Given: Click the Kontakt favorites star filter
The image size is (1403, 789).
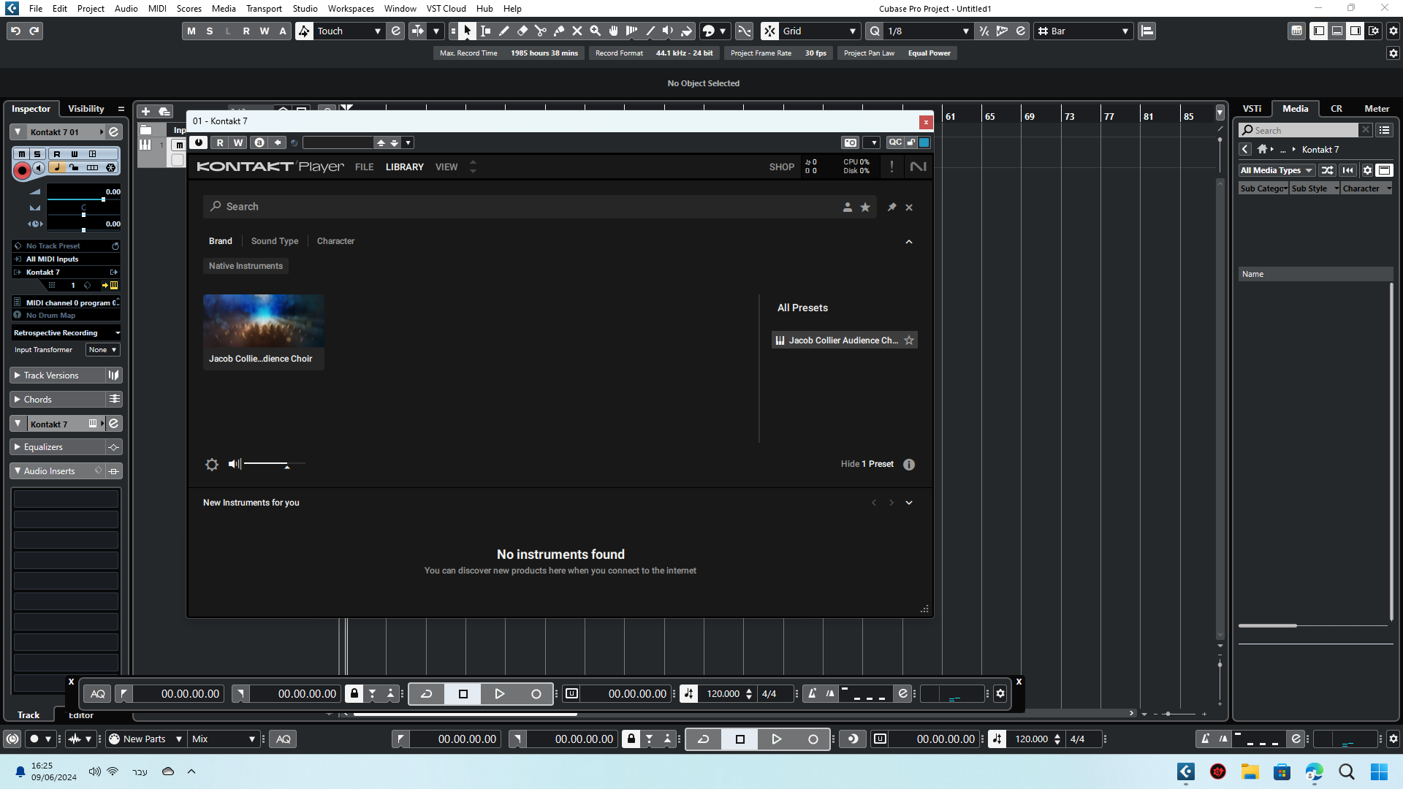Looking at the screenshot, I should 865,207.
